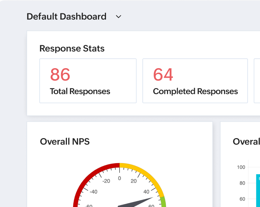
Task: Click the gauge label 20
Action: click(134, 181)
